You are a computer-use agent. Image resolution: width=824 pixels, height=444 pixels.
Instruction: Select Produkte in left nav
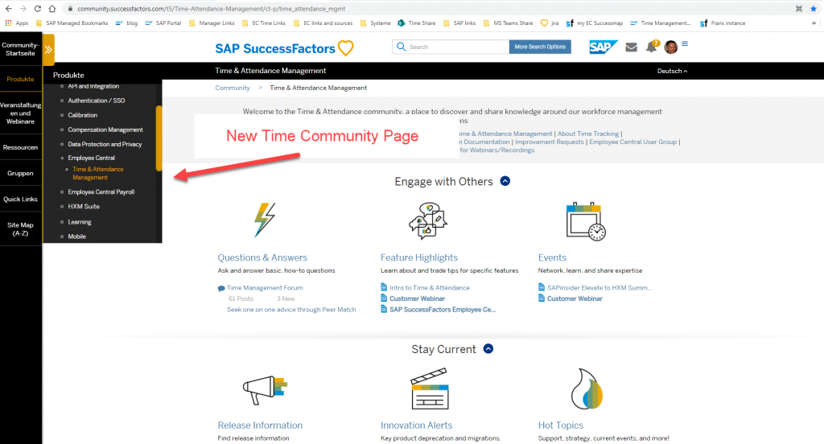coord(20,79)
